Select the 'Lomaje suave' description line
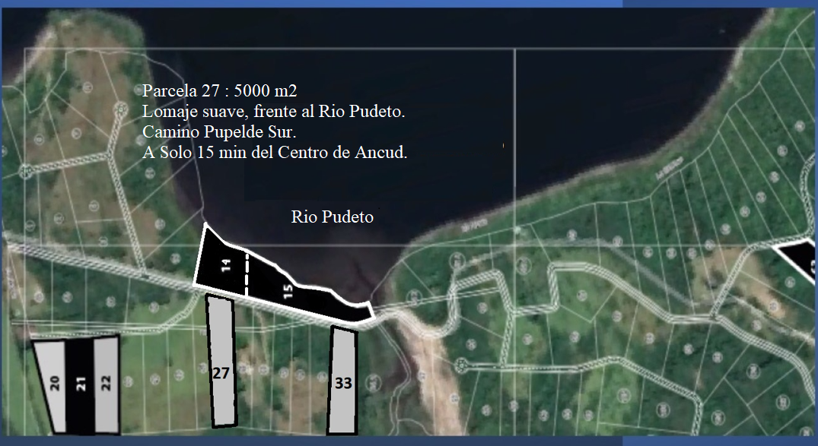 pyautogui.click(x=273, y=111)
